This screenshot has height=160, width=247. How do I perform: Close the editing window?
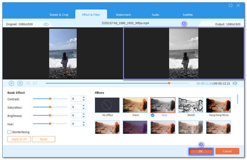tap(238, 5)
